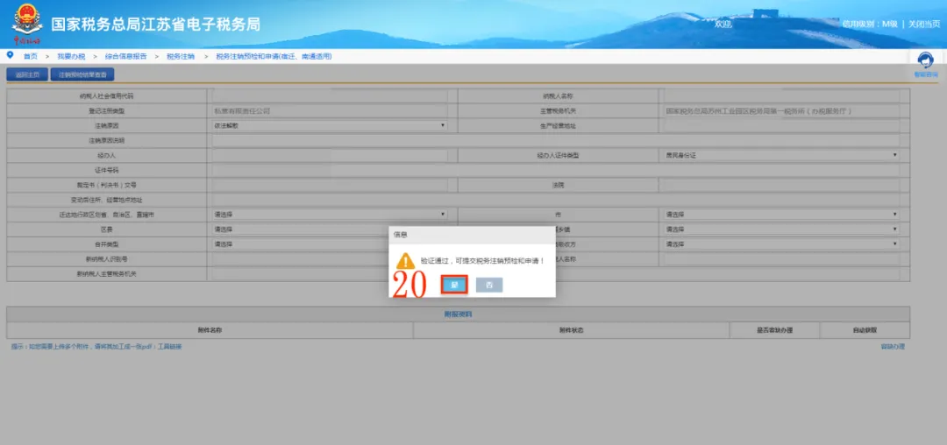Click 信用级别：M级 text in header

(x=871, y=25)
